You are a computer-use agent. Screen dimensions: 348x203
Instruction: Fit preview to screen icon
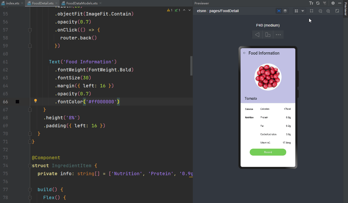click(337, 11)
